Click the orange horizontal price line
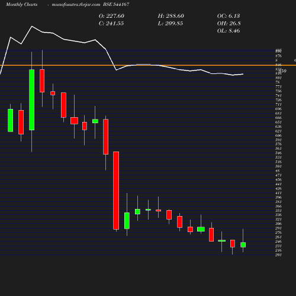 click(x=148, y=65)
